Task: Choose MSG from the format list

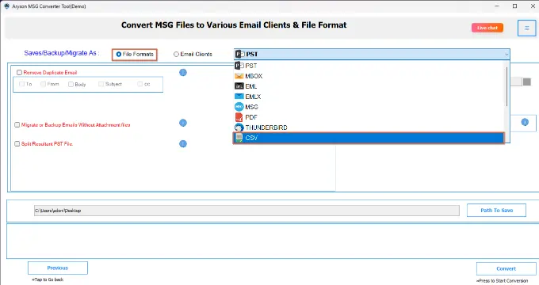Action: tap(369, 107)
